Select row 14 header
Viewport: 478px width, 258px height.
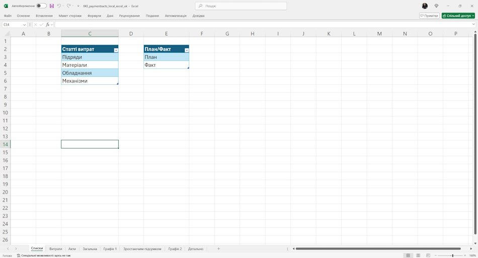coord(5,144)
